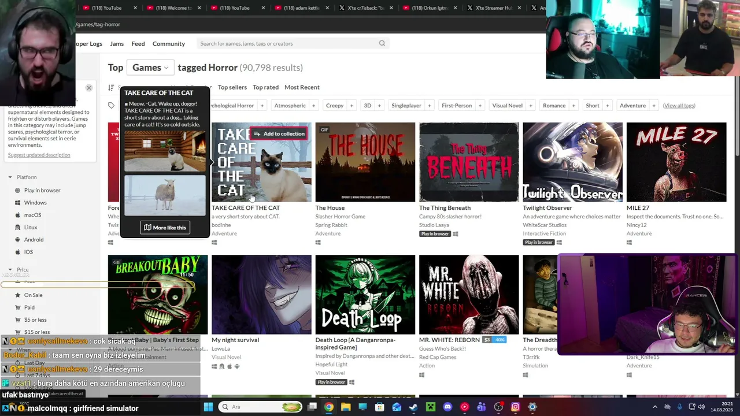Click the $5 or less cart icon
Screen dimensions: 740x416
pyautogui.click(x=18, y=320)
